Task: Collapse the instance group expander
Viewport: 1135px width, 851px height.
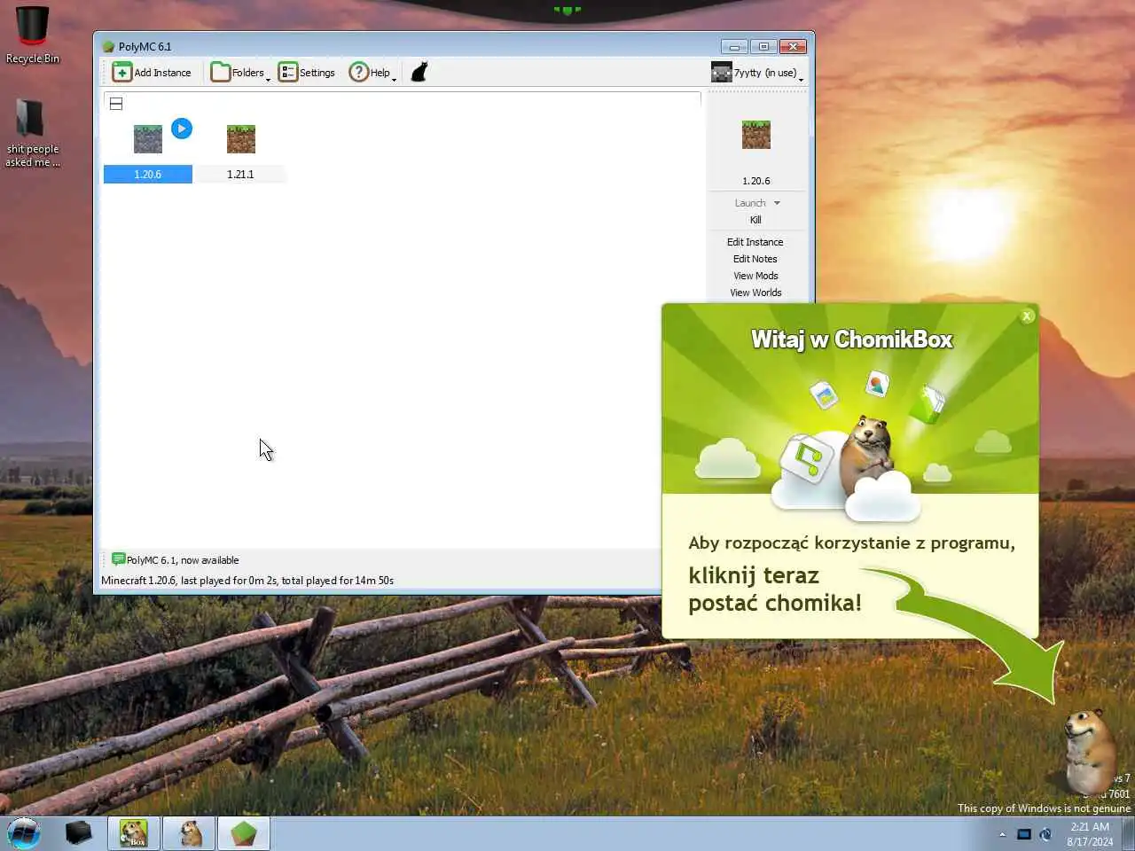Action: (116, 104)
